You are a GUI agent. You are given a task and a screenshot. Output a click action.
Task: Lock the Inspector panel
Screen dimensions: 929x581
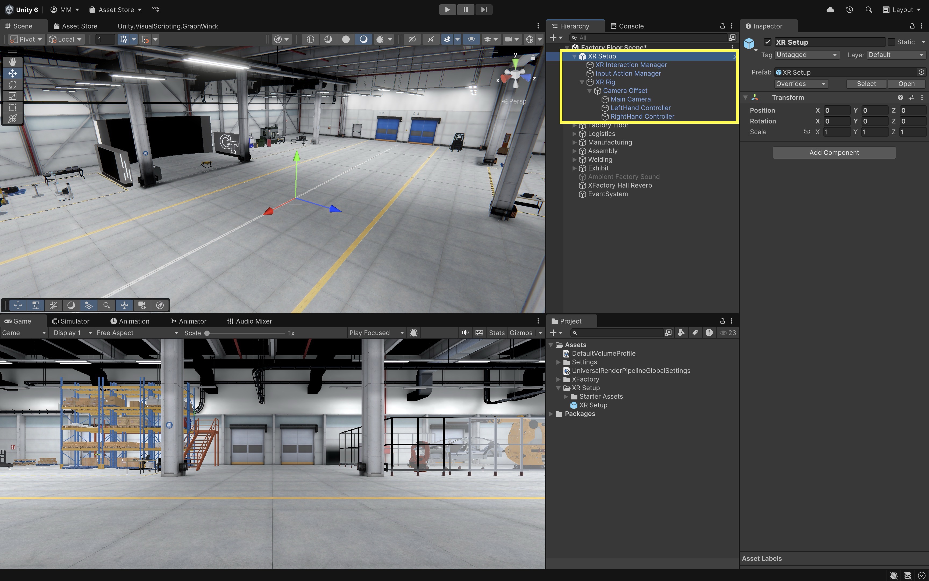pos(912,26)
